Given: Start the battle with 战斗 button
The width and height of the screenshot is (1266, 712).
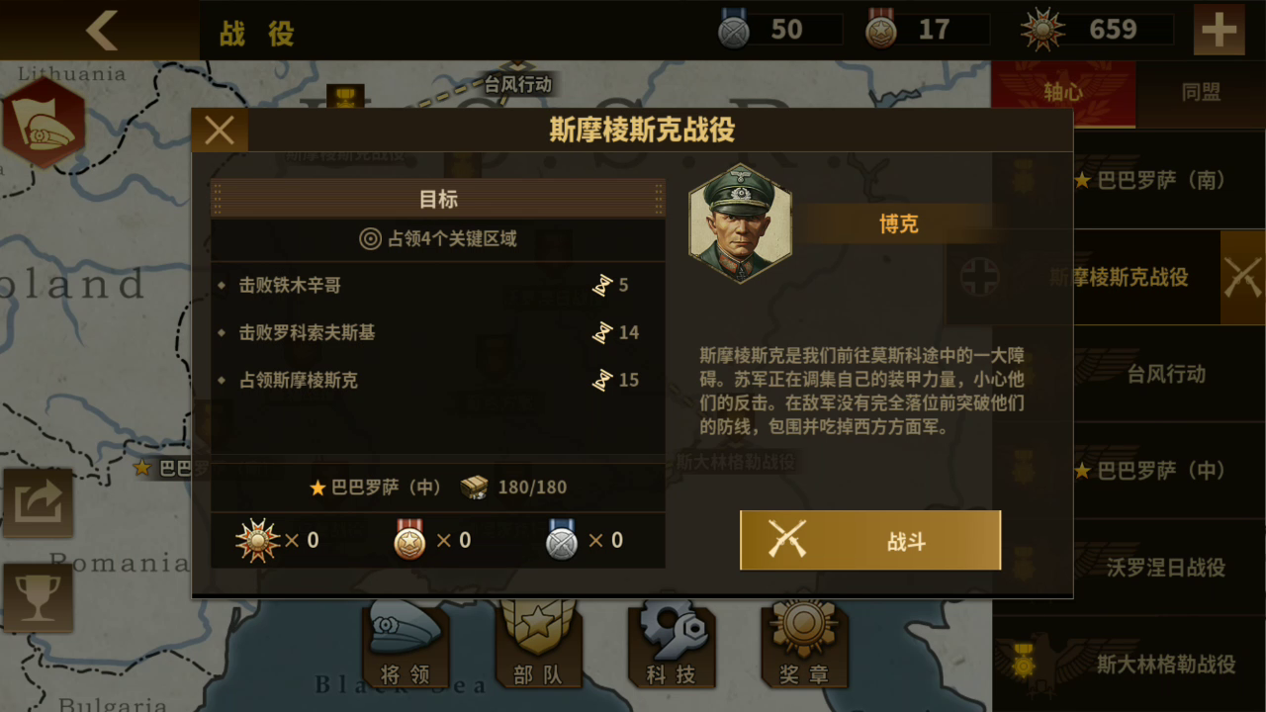Looking at the screenshot, I should tap(870, 541).
